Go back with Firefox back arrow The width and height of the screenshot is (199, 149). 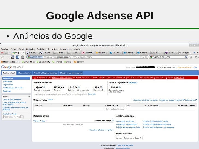(x=2, y=57)
